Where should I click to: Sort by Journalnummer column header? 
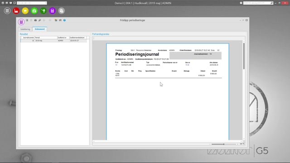pyautogui.click(x=28, y=38)
